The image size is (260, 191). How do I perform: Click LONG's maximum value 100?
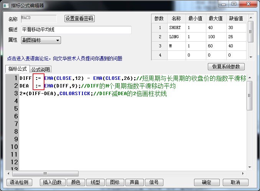[216, 37]
